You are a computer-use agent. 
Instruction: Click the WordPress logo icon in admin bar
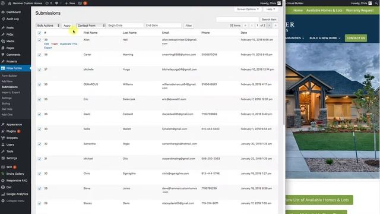coord(3,3)
